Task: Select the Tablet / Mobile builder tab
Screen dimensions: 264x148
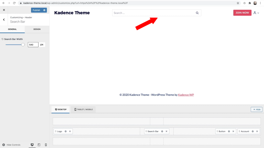Action: 83,109
